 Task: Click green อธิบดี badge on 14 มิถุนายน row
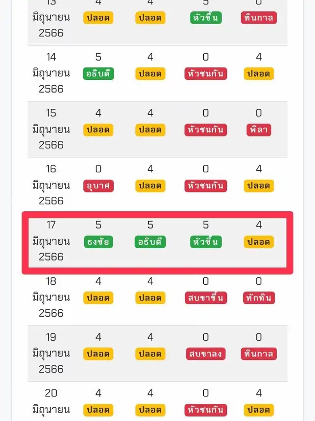tap(98, 73)
